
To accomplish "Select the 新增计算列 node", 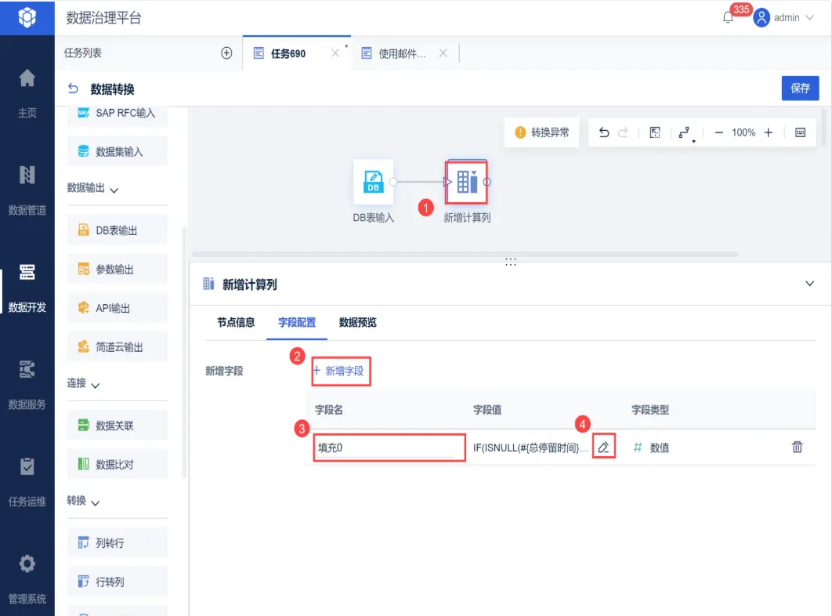I will 466,182.
